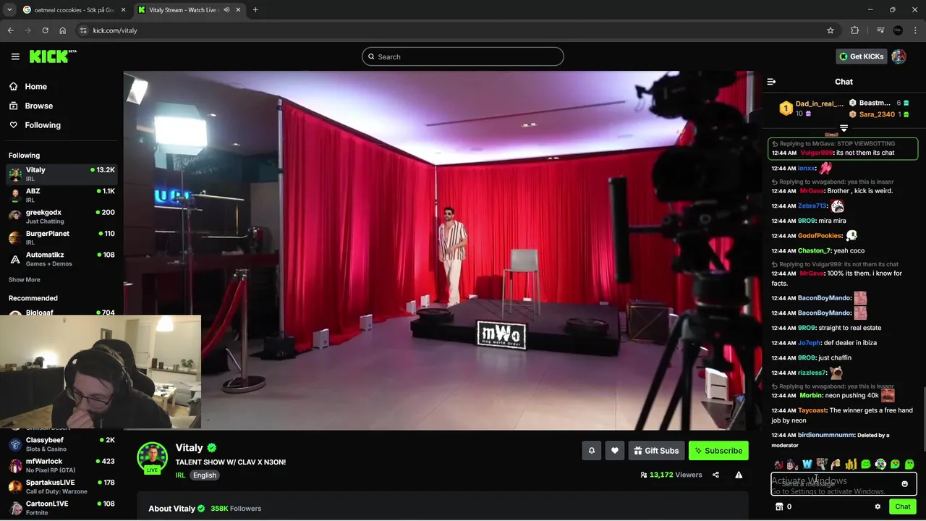Open SpartakusLIVE recommended channel
The image size is (926, 521).
61,486
